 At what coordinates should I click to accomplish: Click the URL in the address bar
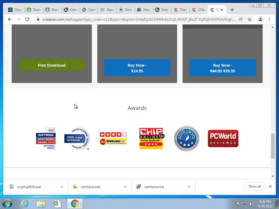[138, 19]
